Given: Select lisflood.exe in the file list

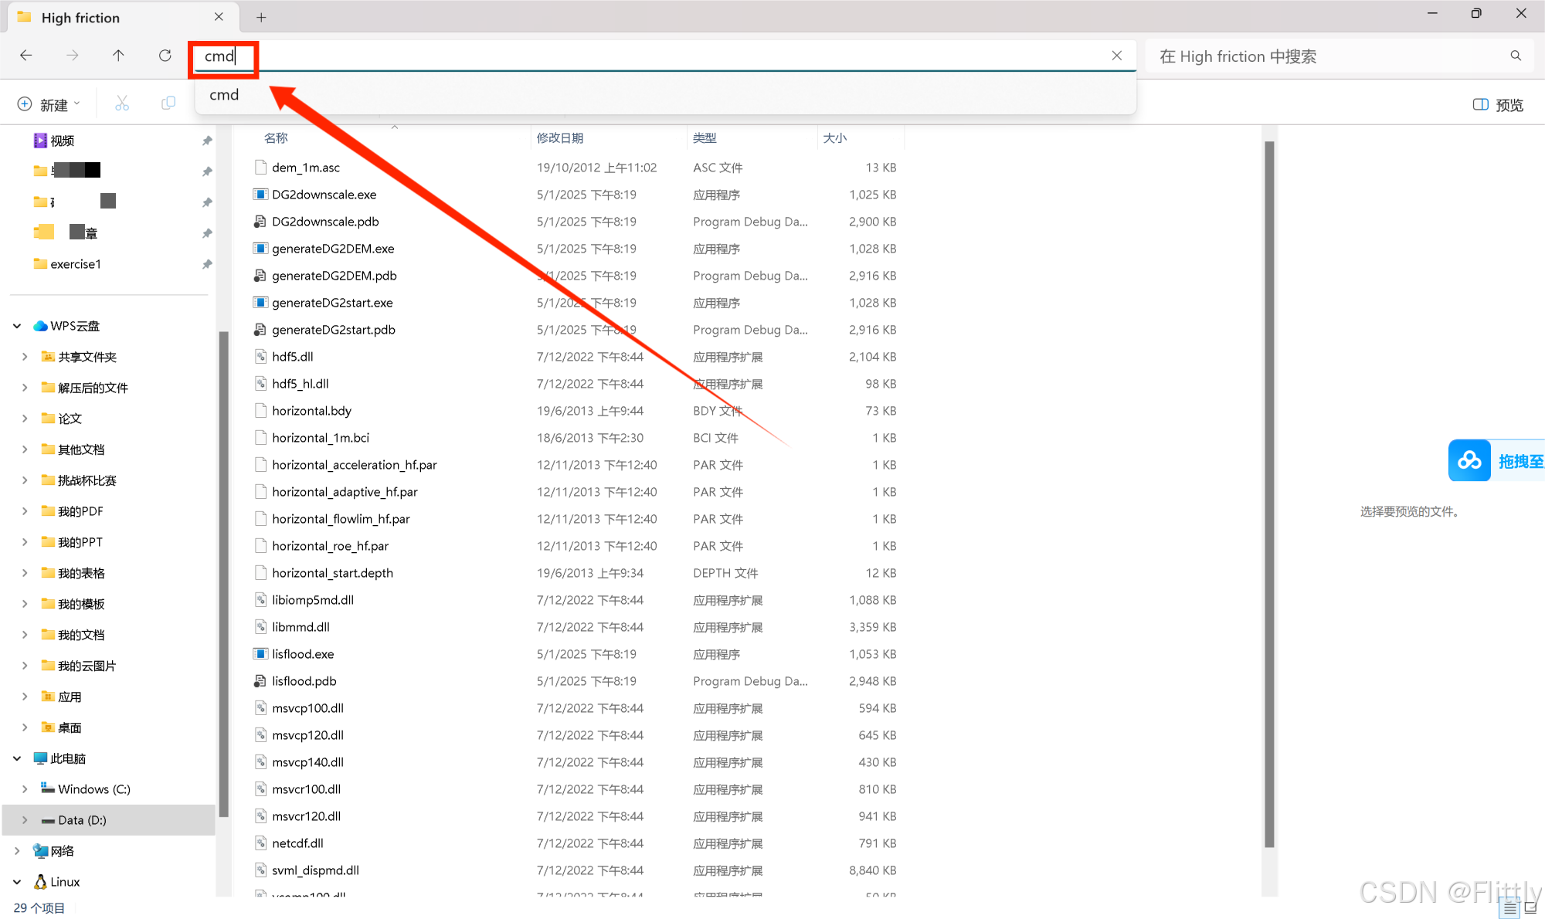Looking at the screenshot, I should (303, 654).
